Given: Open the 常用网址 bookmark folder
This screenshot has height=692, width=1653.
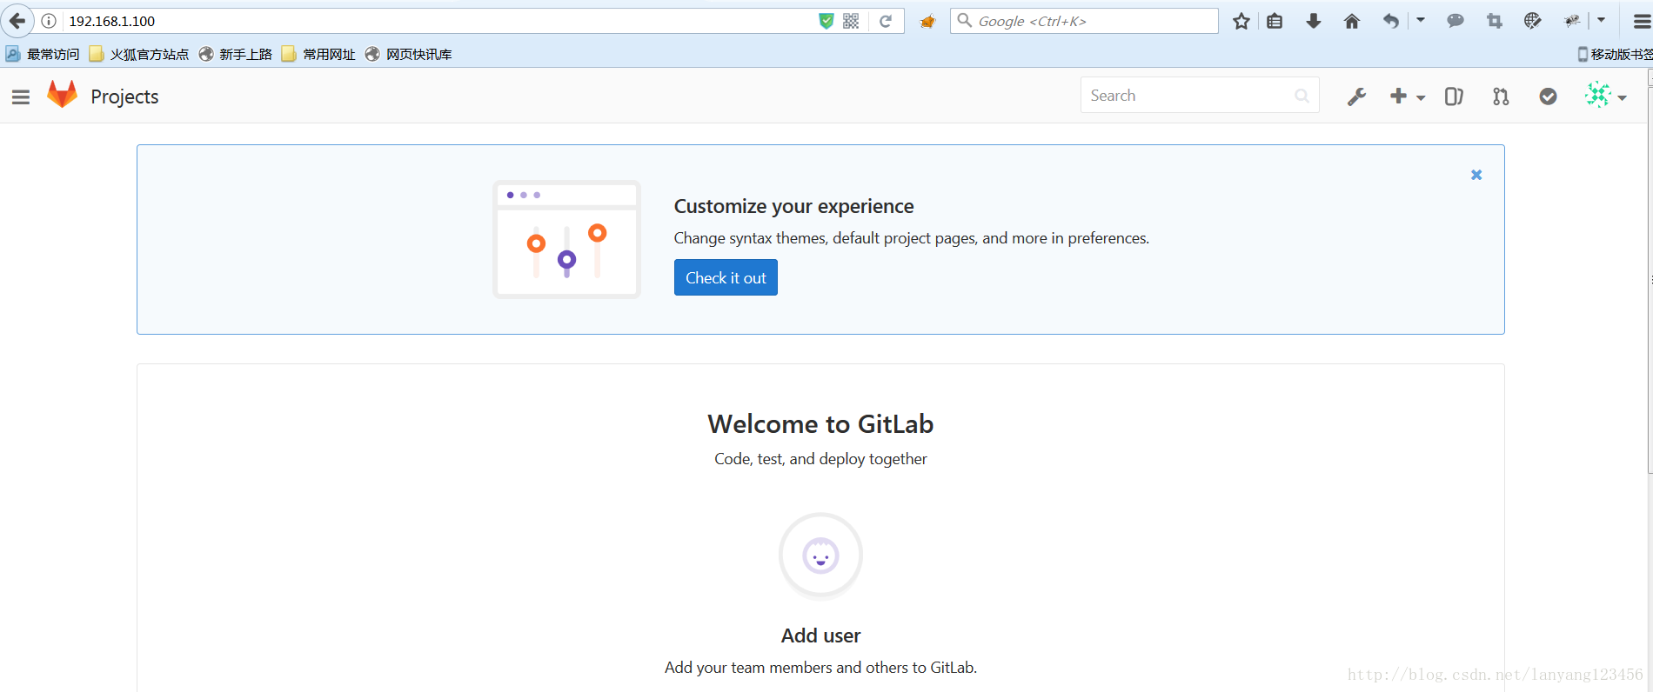Looking at the screenshot, I should pyautogui.click(x=318, y=54).
